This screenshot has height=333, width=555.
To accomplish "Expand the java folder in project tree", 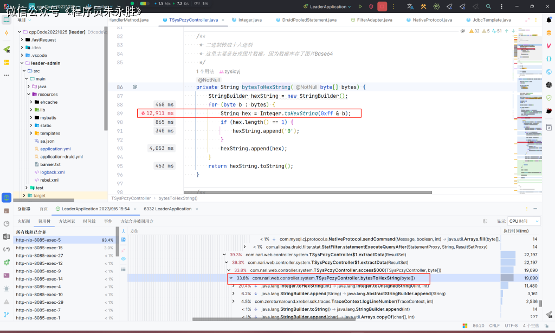I will (29, 86).
